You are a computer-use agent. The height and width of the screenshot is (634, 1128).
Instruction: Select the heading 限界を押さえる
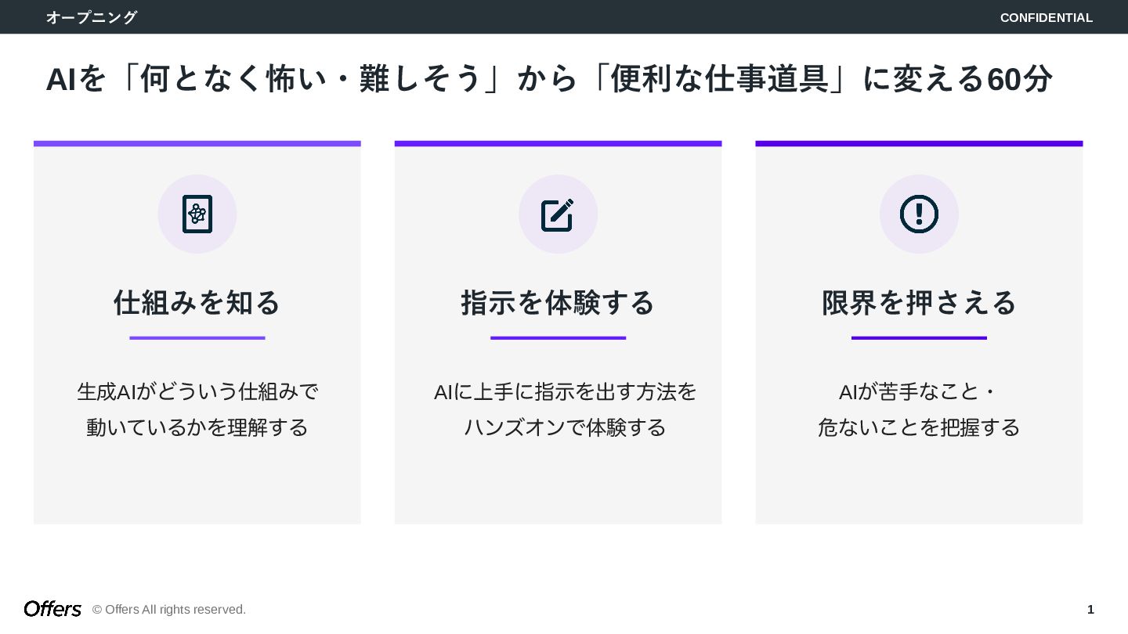pos(919,302)
